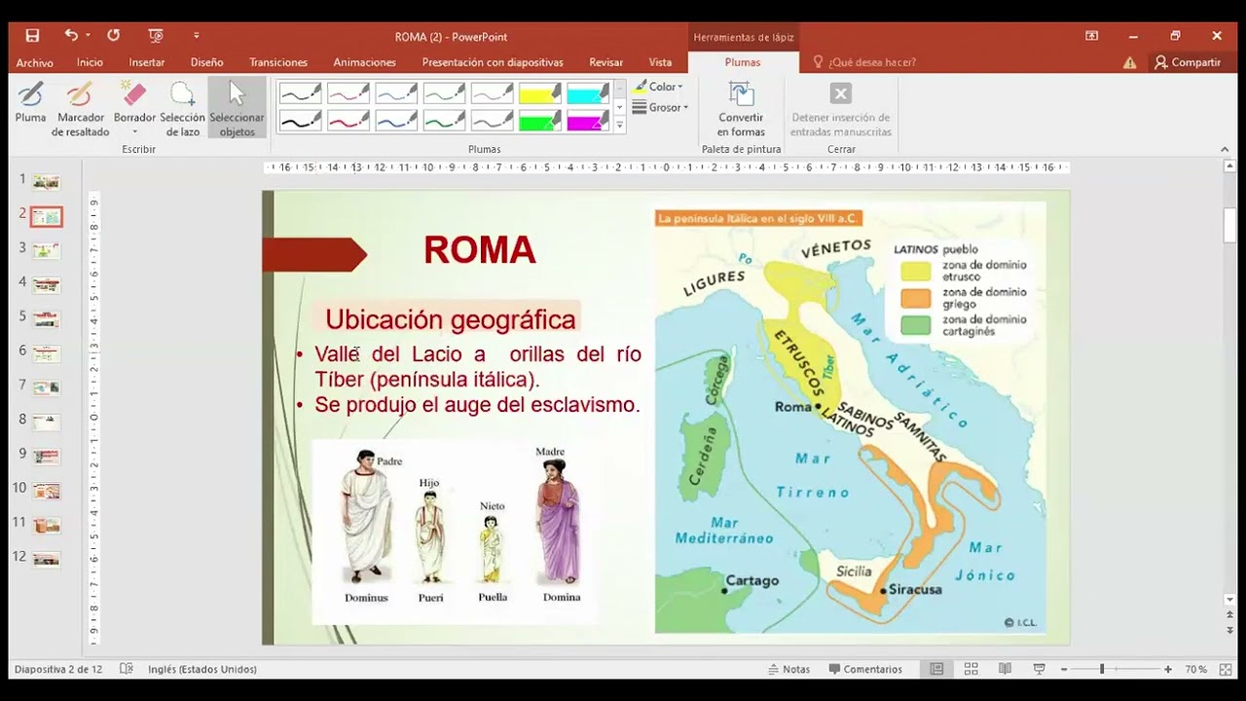Choose the thin green pen in top row

(x=444, y=93)
